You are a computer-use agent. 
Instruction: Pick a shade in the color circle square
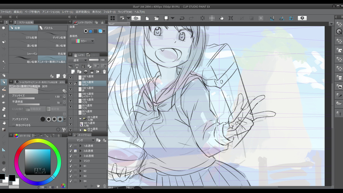[38, 162]
